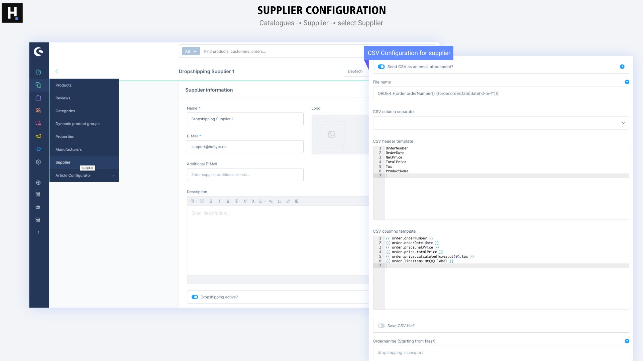The height and width of the screenshot is (361, 643).
Task: Click the OrderNumber CSV header field
Action: [x=397, y=148]
